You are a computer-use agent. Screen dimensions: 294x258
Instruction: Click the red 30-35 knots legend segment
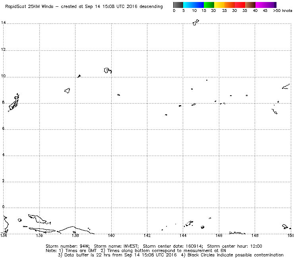click(240, 5)
